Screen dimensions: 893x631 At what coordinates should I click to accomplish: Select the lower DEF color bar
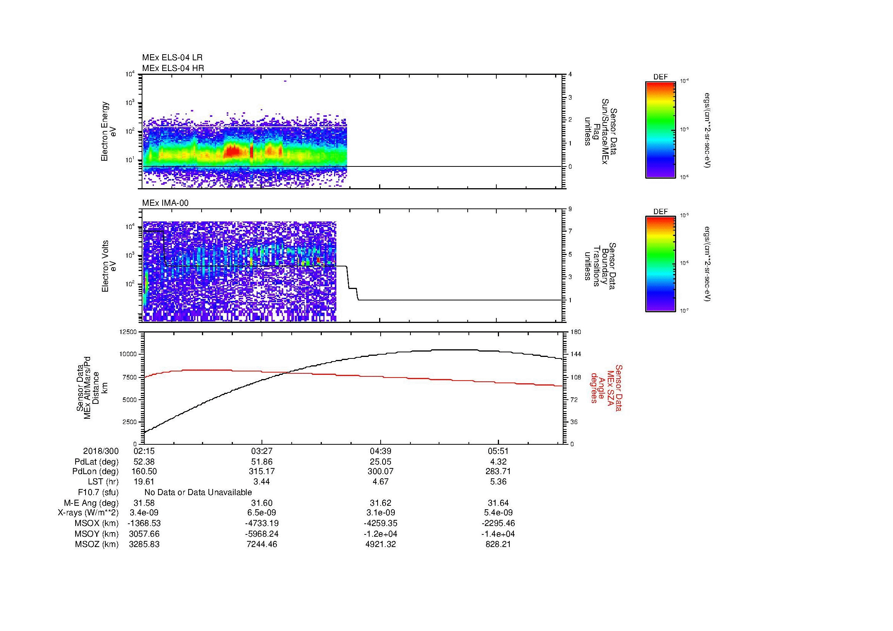coord(660,265)
